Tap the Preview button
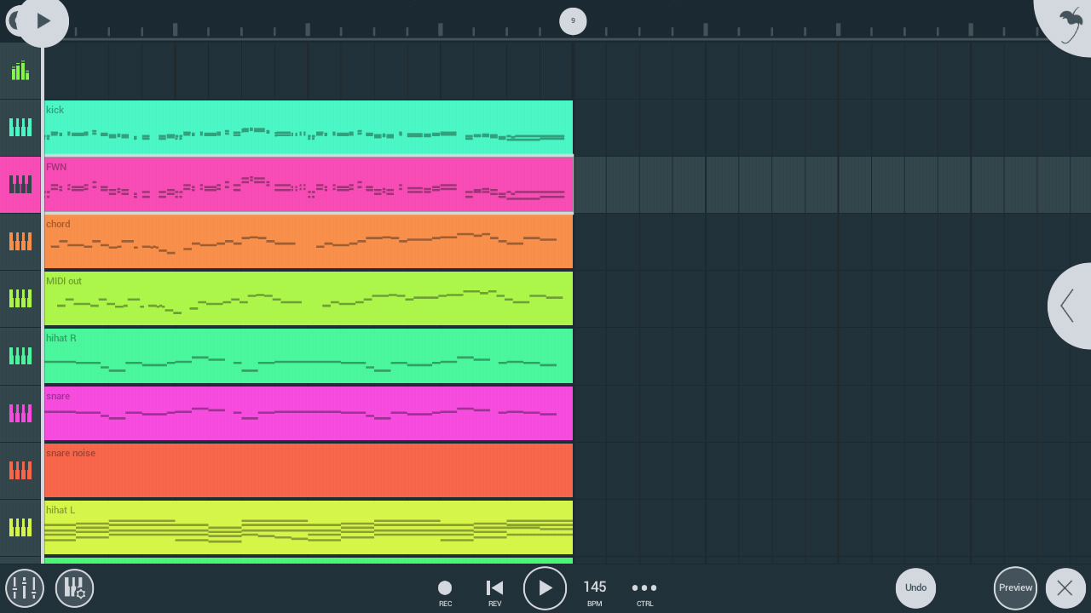The height and width of the screenshot is (613, 1091). point(1015,588)
